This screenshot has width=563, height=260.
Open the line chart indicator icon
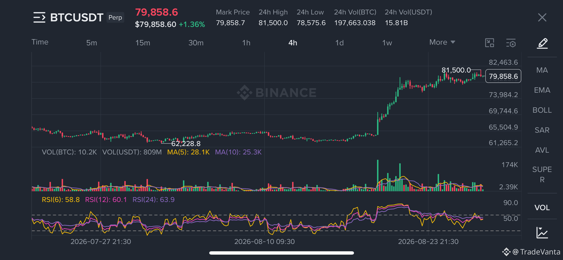click(542, 233)
